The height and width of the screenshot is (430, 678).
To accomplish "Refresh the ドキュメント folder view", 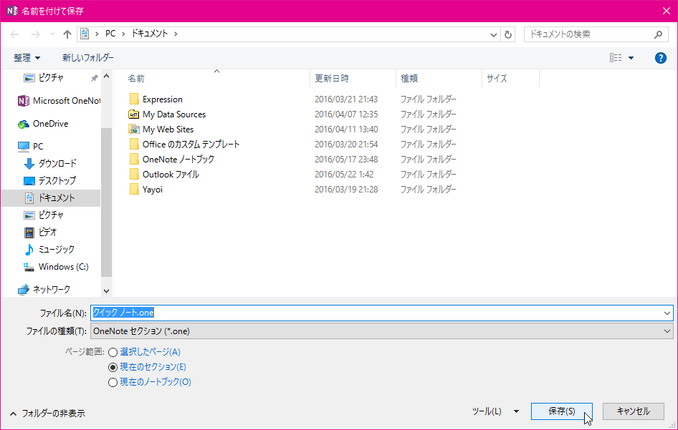I will [x=508, y=34].
